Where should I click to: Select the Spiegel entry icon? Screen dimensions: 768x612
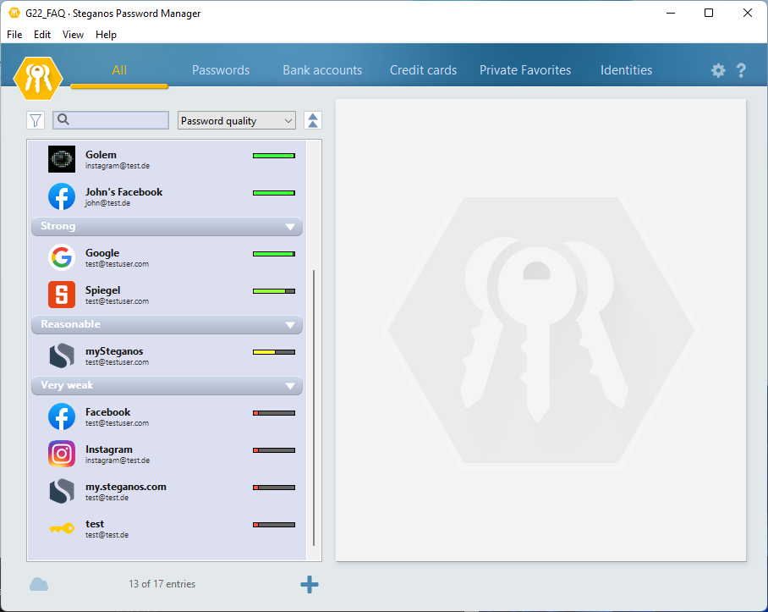[62, 295]
